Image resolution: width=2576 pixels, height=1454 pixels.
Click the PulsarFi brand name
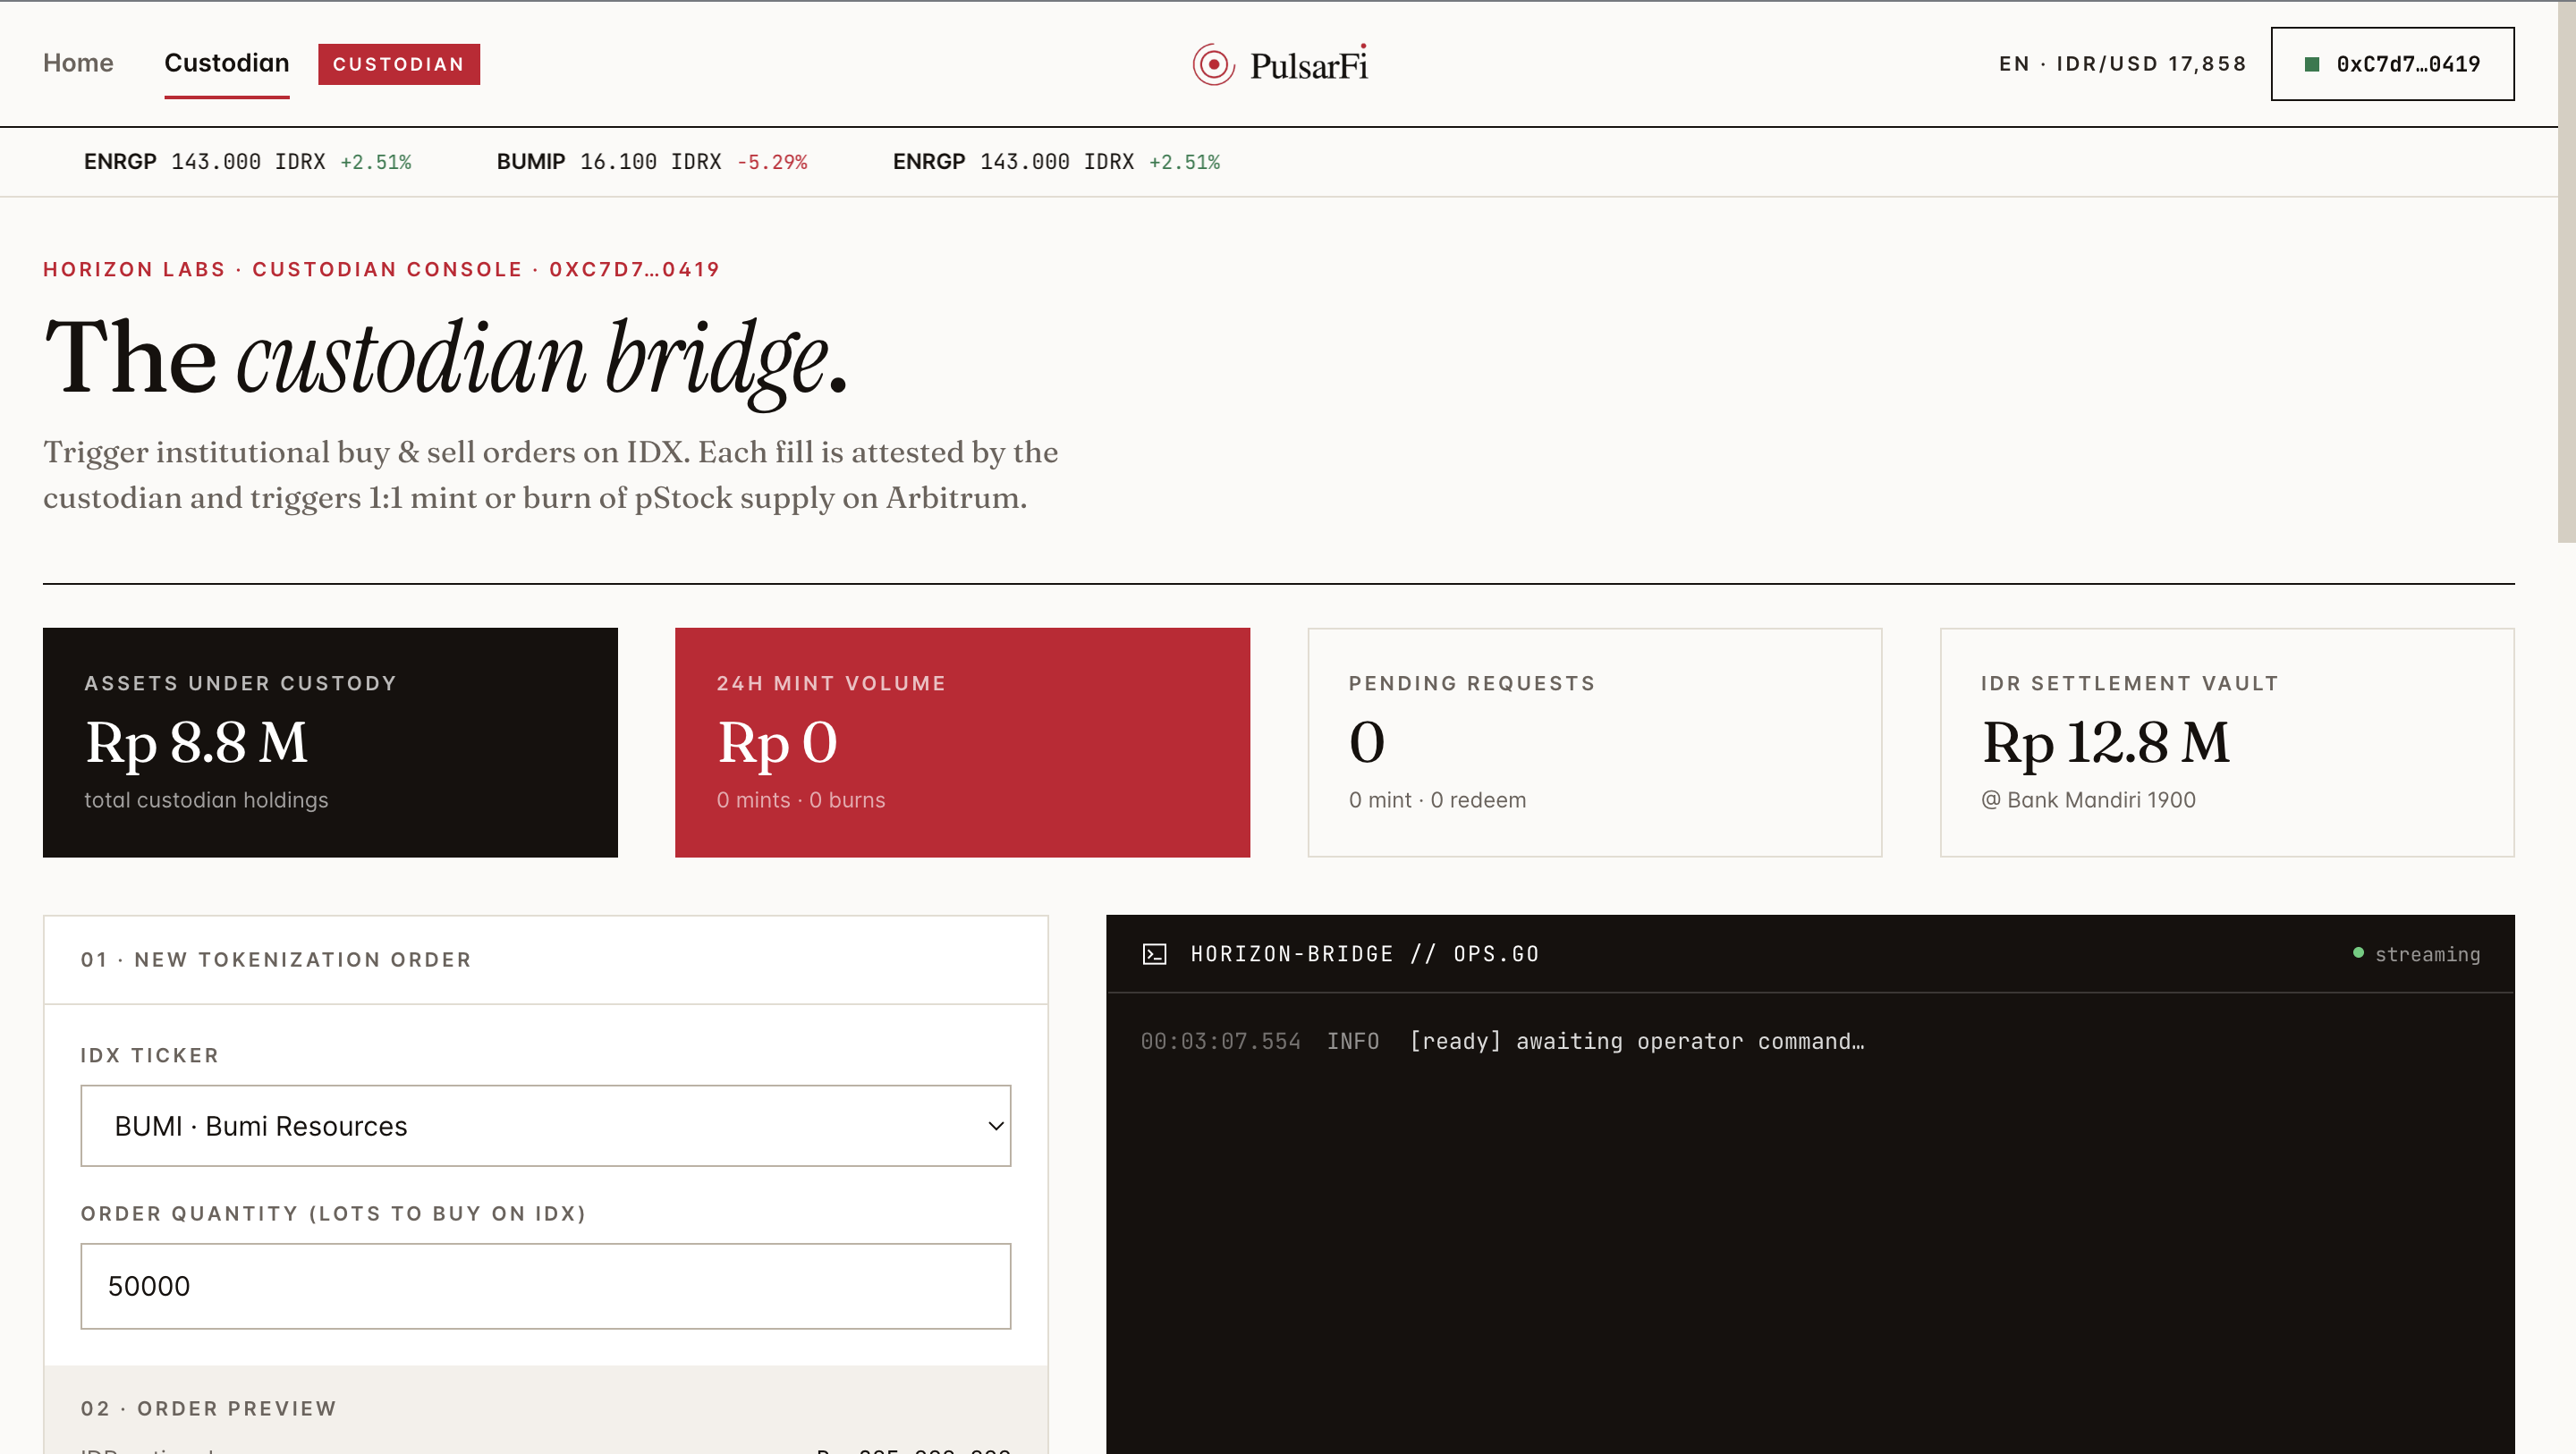tap(1309, 65)
